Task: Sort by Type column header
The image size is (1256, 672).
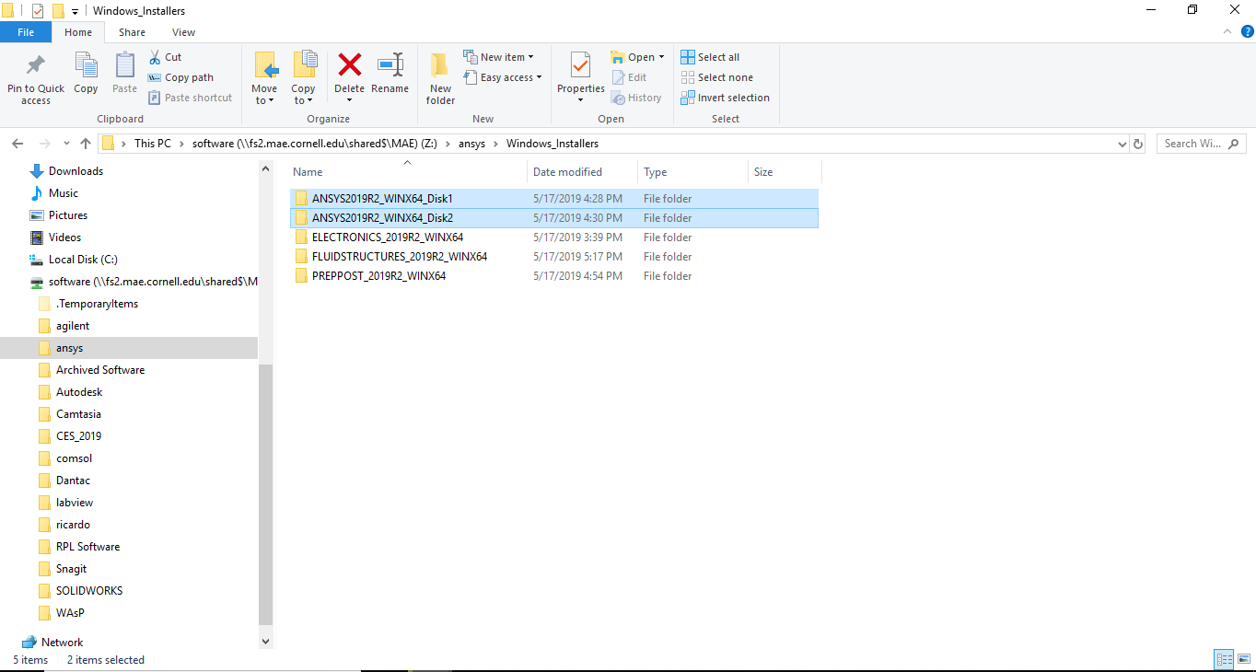Action: [x=656, y=172]
